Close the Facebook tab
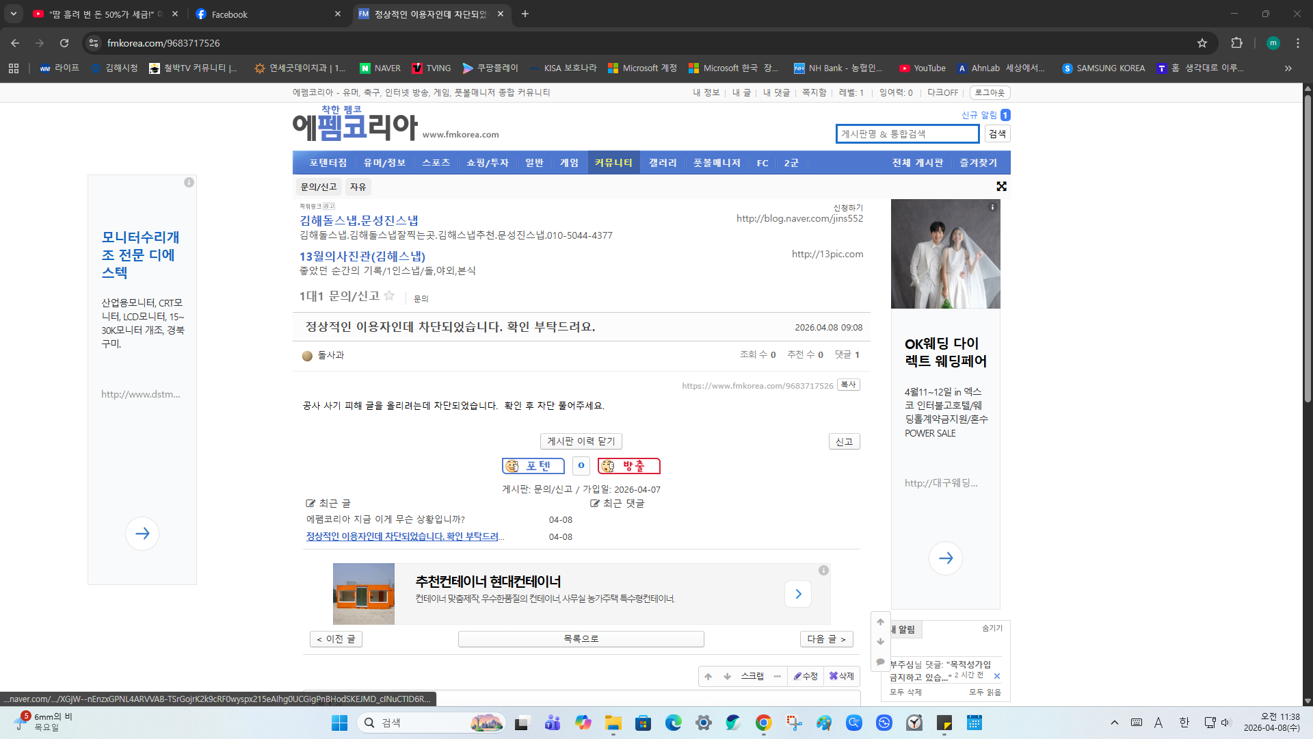The width and height of the screenshot is (1313, 739). click(338, 14)
